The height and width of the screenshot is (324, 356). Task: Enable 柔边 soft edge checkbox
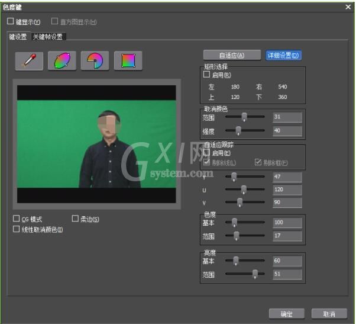(x=75, y=219)
